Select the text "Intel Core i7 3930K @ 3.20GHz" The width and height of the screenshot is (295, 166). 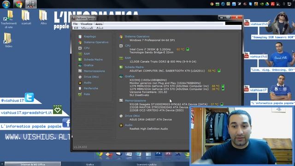pyautogui.click(x=150, y=49)
